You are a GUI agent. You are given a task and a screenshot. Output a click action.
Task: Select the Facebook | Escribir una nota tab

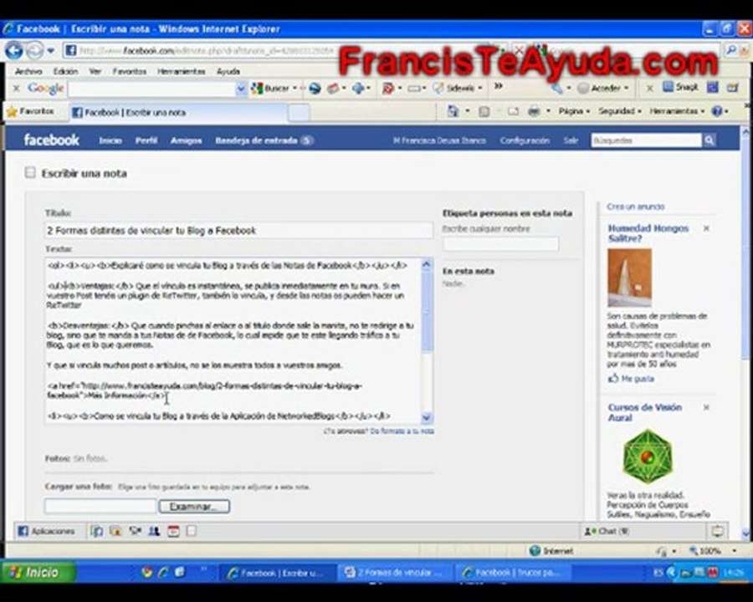tap(177, 112)
